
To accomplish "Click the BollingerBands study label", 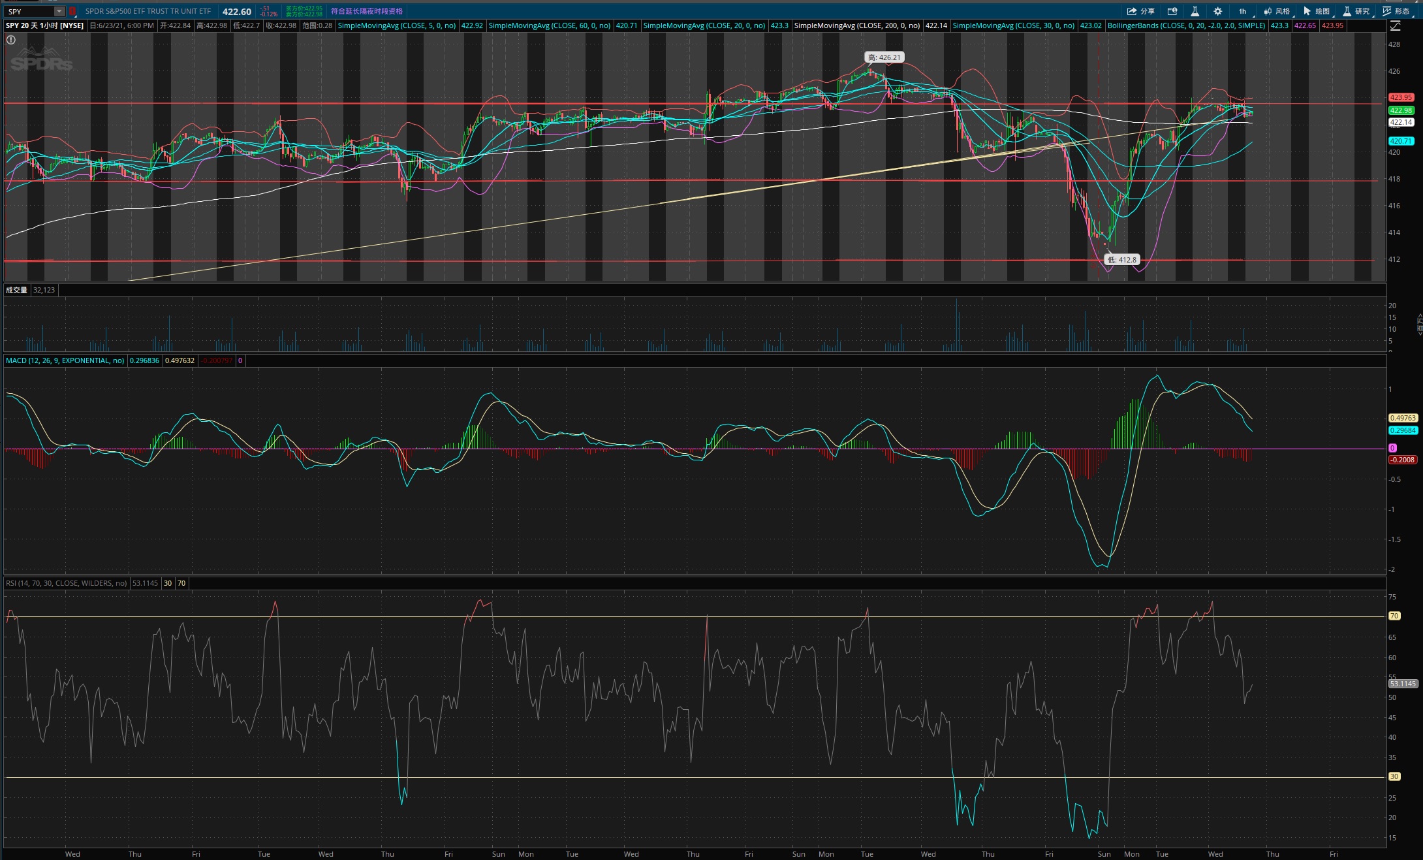I will point(1185,25).
